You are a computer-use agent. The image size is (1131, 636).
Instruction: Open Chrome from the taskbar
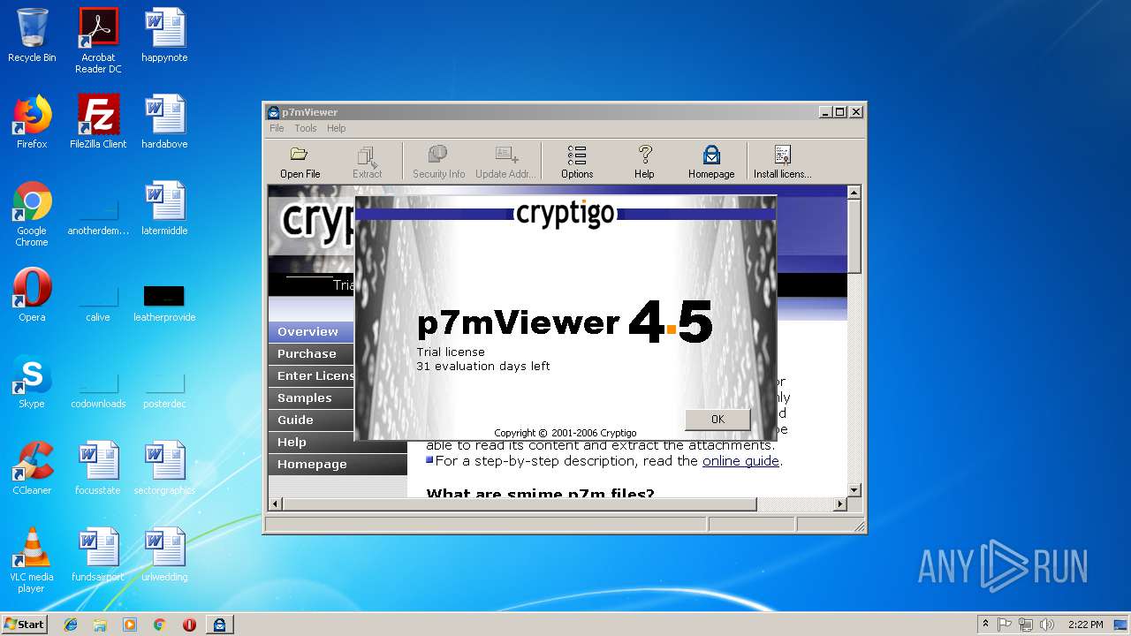point(159,625)
